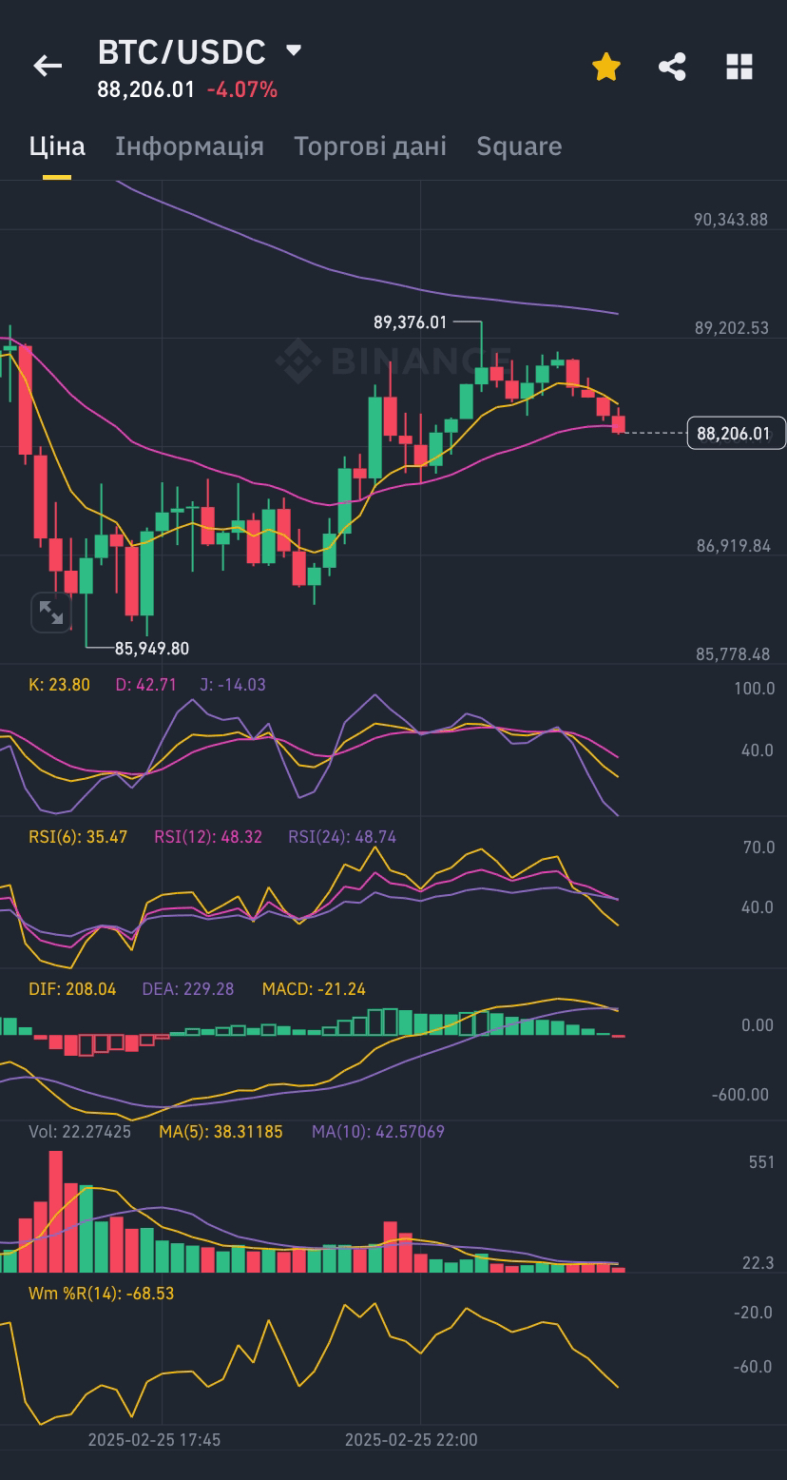Toggle the favorite star for BTC/USDC
The height and width of the screenshot is (1480, 787).
click(x=605, y=67)
